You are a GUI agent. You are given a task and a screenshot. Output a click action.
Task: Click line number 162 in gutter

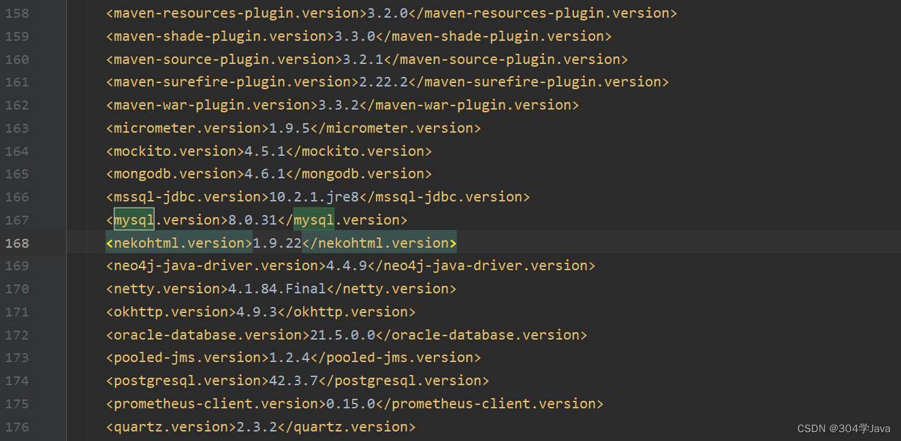17,105
